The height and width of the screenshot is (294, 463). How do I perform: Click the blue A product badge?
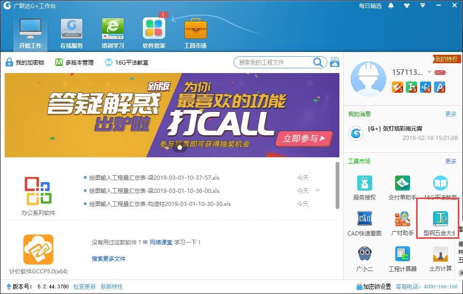point(440,87)
